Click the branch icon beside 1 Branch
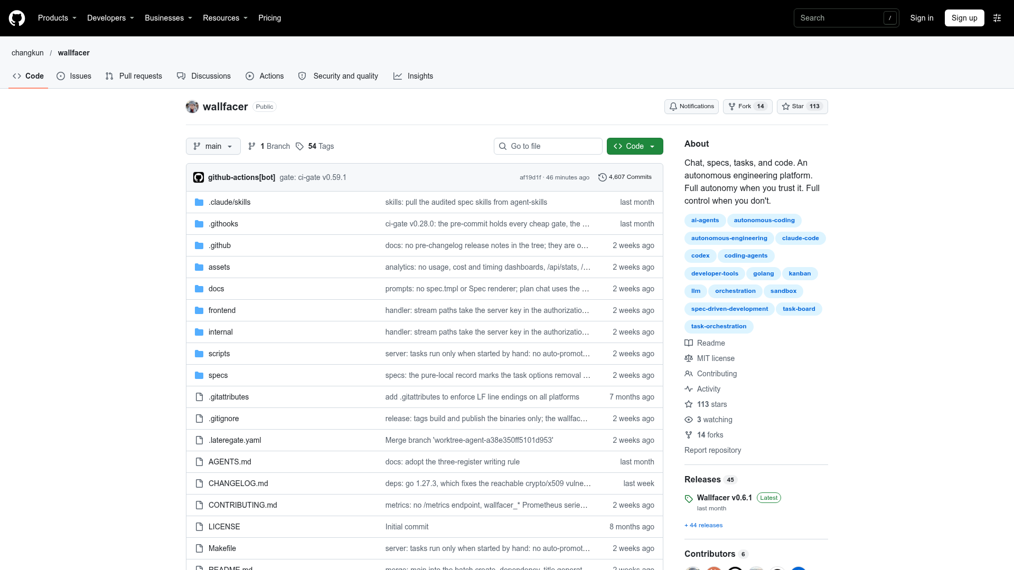The image size is (1014, 570). 252,146
